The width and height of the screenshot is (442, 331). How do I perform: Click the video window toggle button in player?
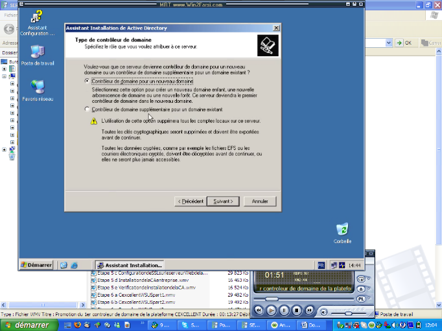(x=361, y=279)
